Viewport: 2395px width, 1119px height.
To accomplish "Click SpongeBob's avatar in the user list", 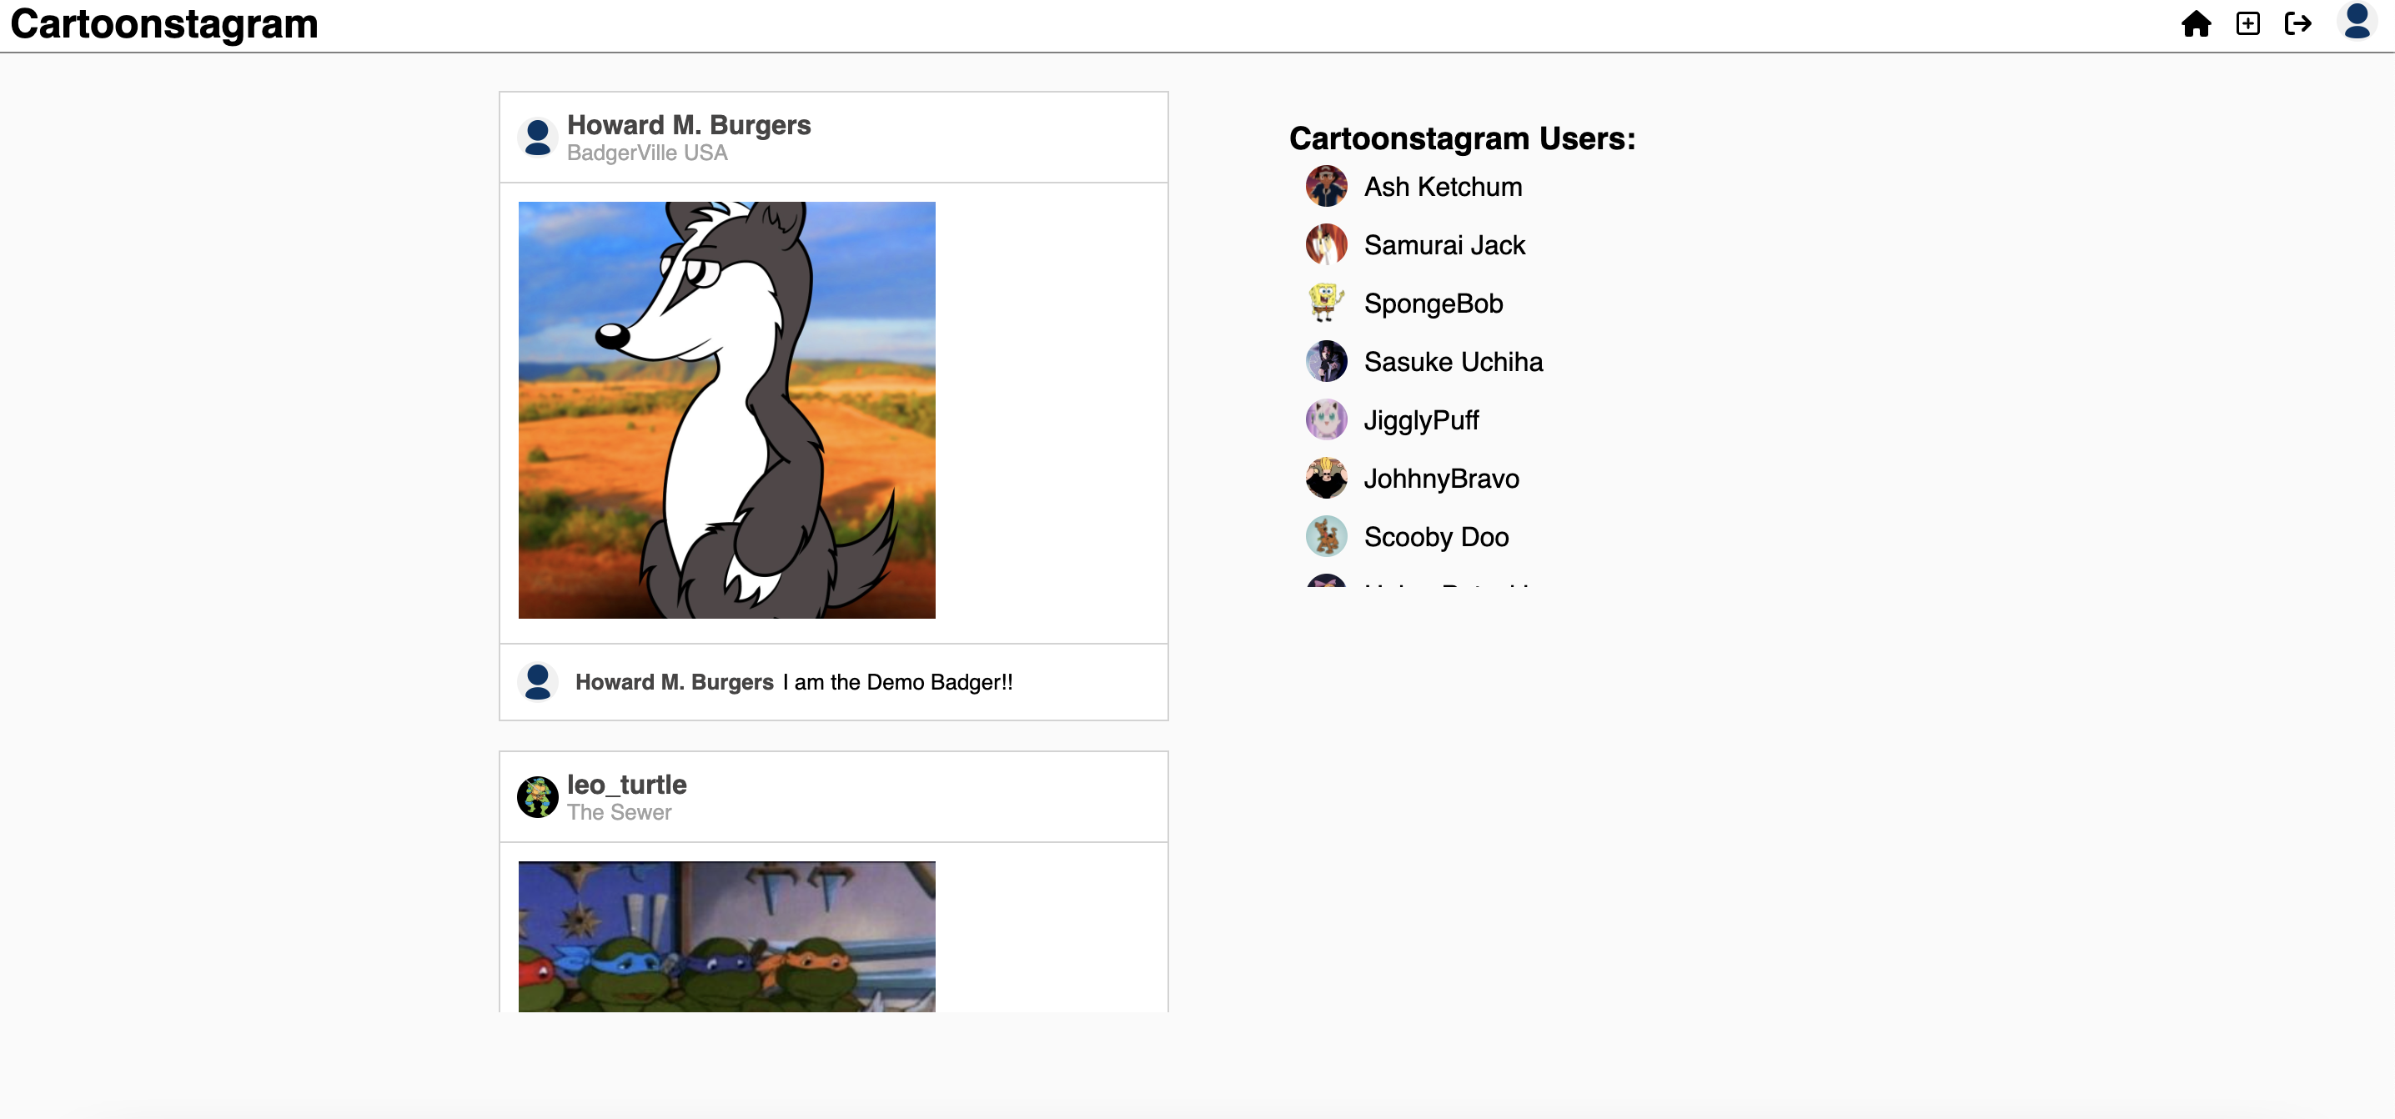I will point(1327,303).
